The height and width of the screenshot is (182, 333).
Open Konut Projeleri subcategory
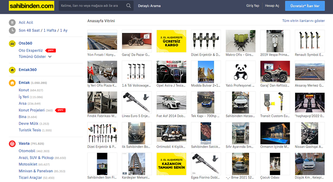tap(32, 110)
